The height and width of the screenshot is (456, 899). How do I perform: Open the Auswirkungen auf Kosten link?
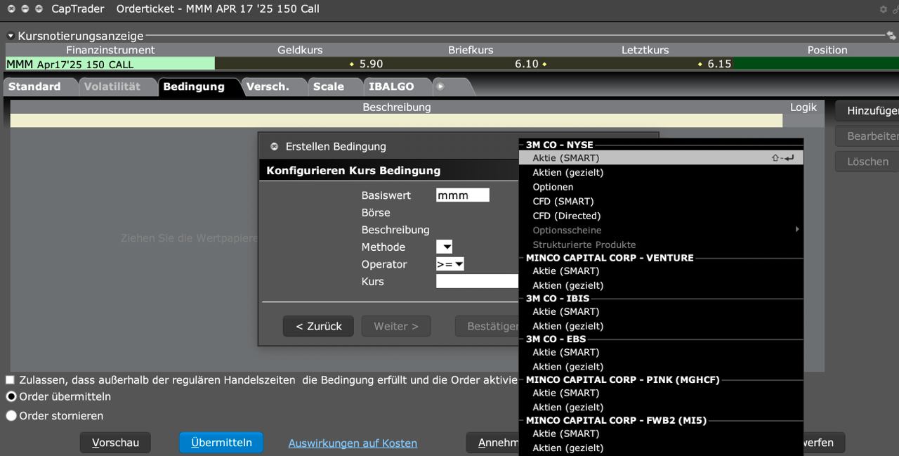point(353,443)
